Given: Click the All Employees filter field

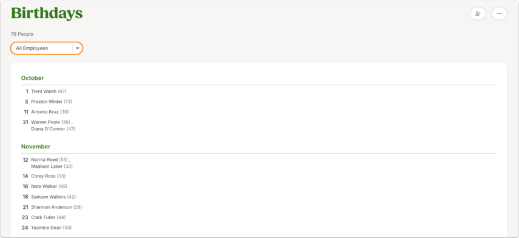Looking at the screenshot, I should (x=47, y=48).
